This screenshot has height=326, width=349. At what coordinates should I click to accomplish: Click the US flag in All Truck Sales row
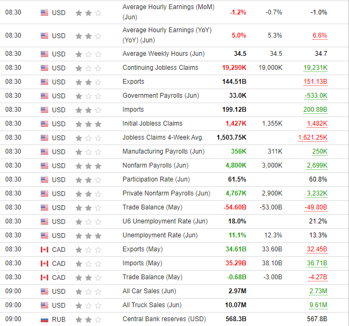(x=44, y=305)
